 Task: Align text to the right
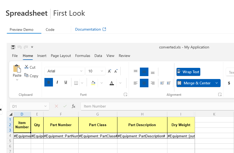click(153, 83)
